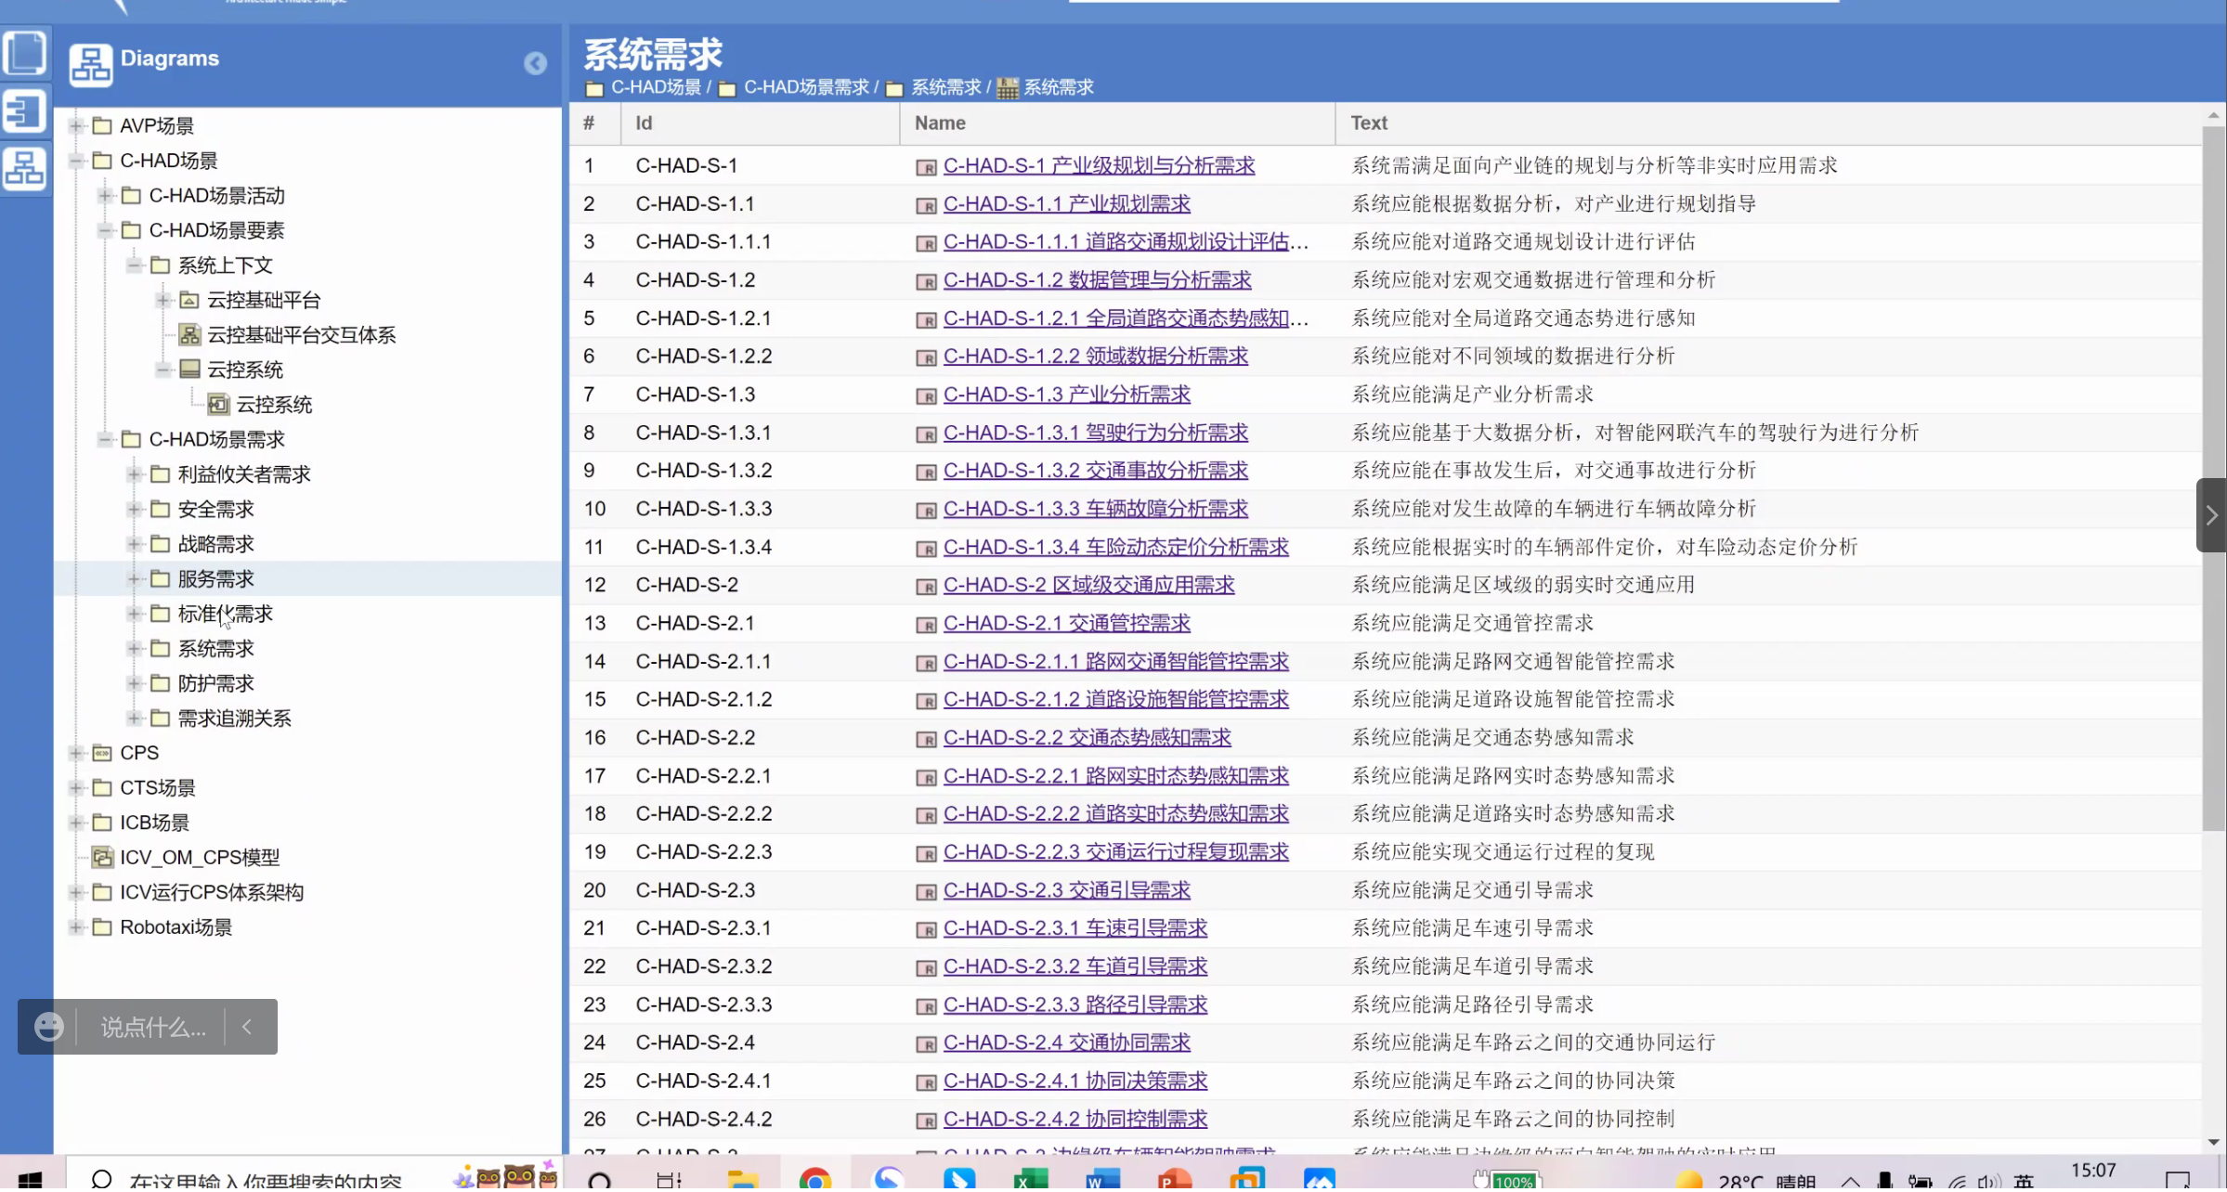
Task: Expand the Robotaxi场景 folder
Action: (77, 927)
